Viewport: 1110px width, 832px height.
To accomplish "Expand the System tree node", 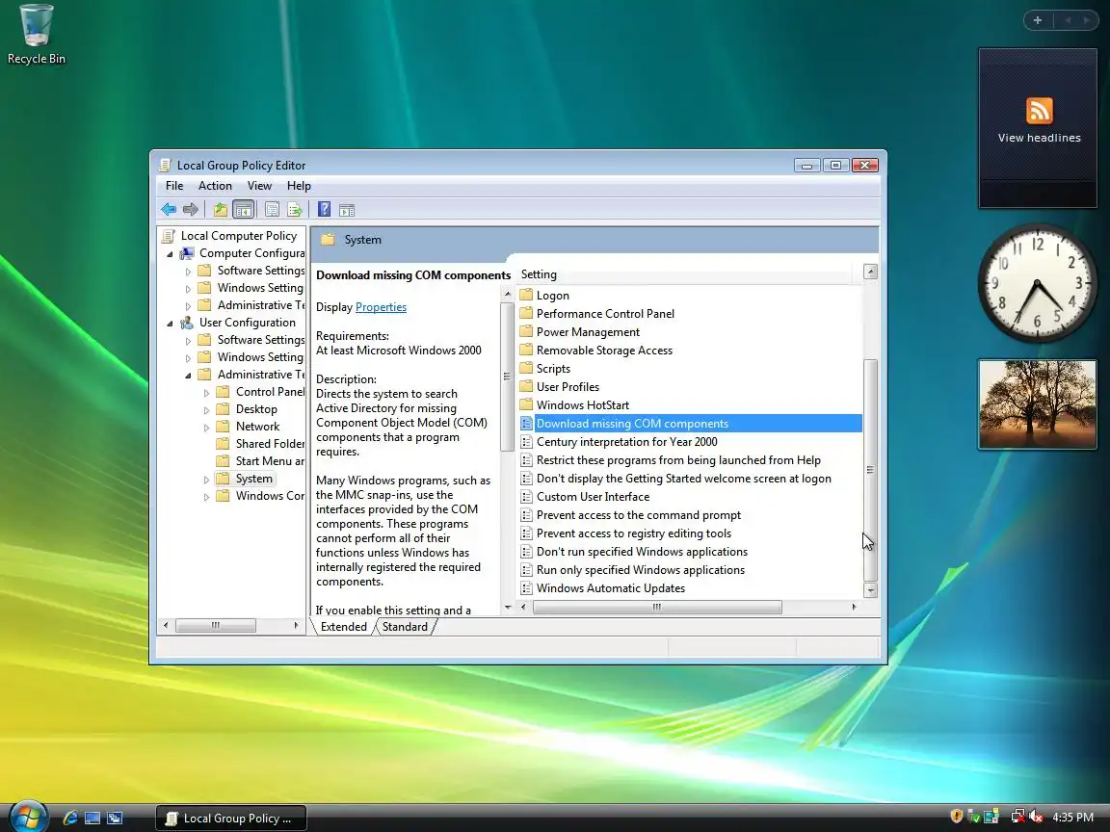I will tap(207, 479).
